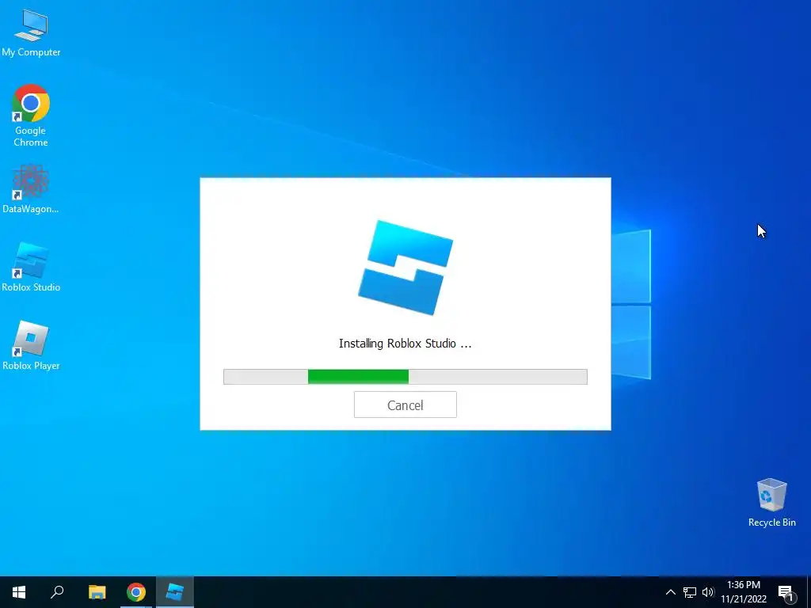Open the Recycle Bin icon
Viewport: 811px width, 608px height.
[x=771, y=503]
